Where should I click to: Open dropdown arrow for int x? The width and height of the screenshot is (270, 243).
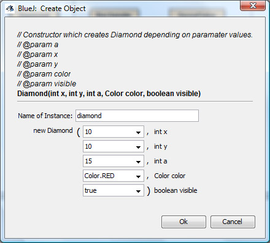pyautogui.click(x=138, y=132)
